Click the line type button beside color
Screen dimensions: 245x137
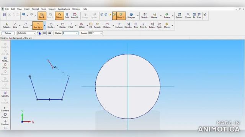click(x=44, y=33)
